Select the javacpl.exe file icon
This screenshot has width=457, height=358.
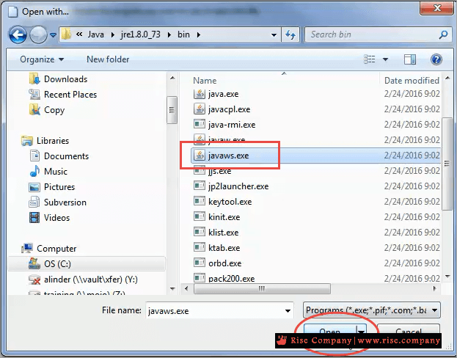click(x=200, y=109)
